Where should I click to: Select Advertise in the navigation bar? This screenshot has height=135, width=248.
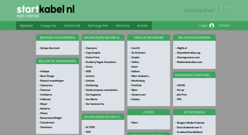pos(123,26)
